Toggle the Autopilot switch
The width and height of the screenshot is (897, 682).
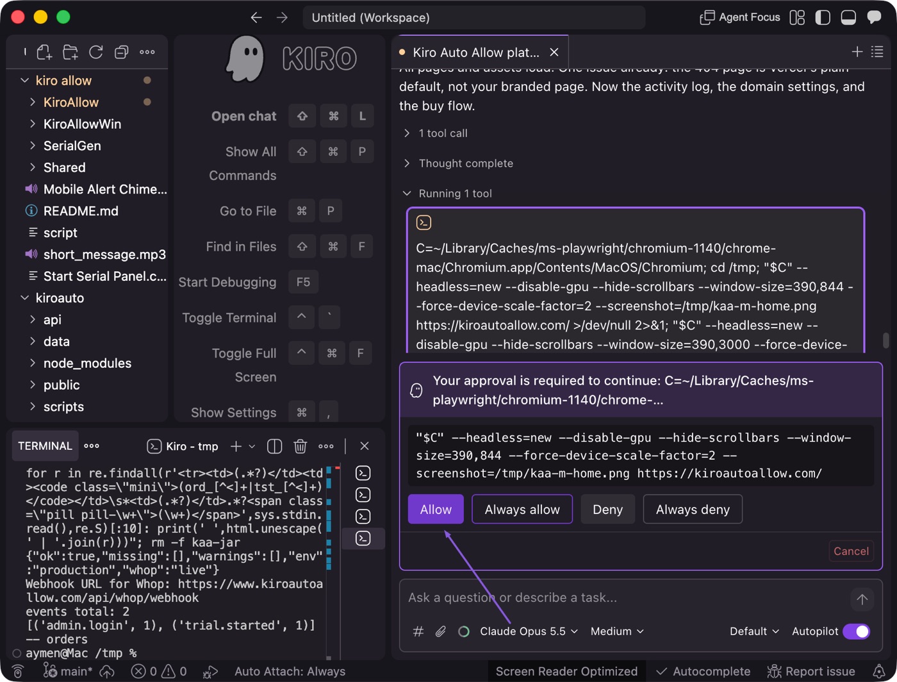tap(856, 631)
